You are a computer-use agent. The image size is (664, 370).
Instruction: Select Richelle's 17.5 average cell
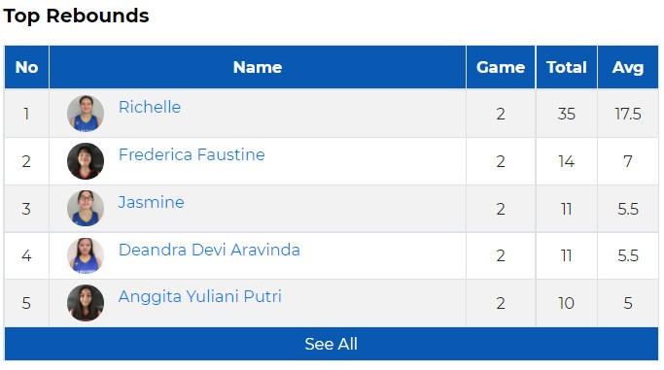(x=628, y=114)
